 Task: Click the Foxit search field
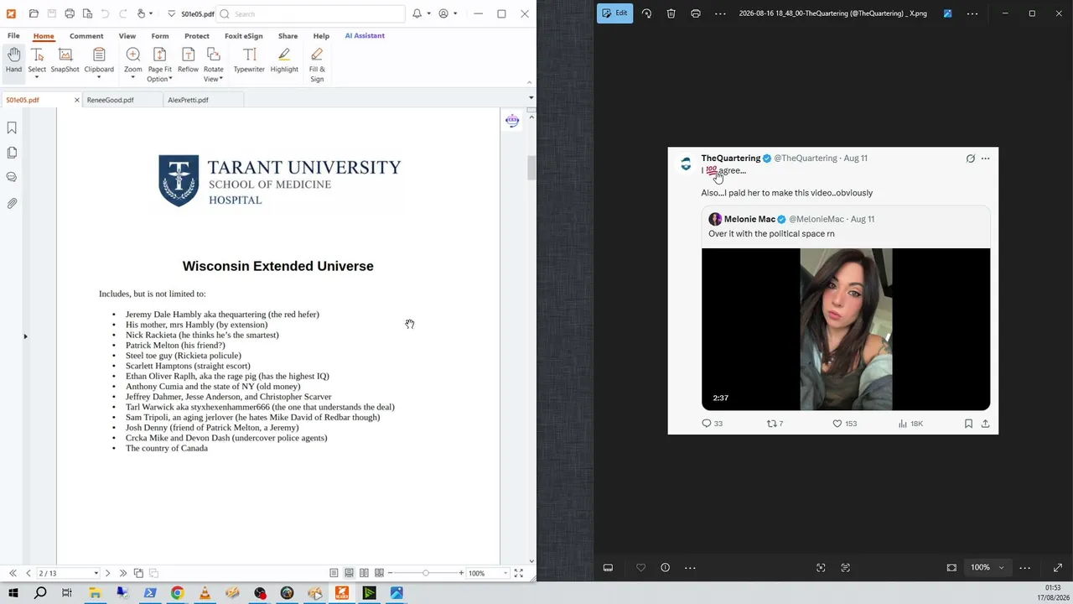pyautogui.click(x=311, y=13)
